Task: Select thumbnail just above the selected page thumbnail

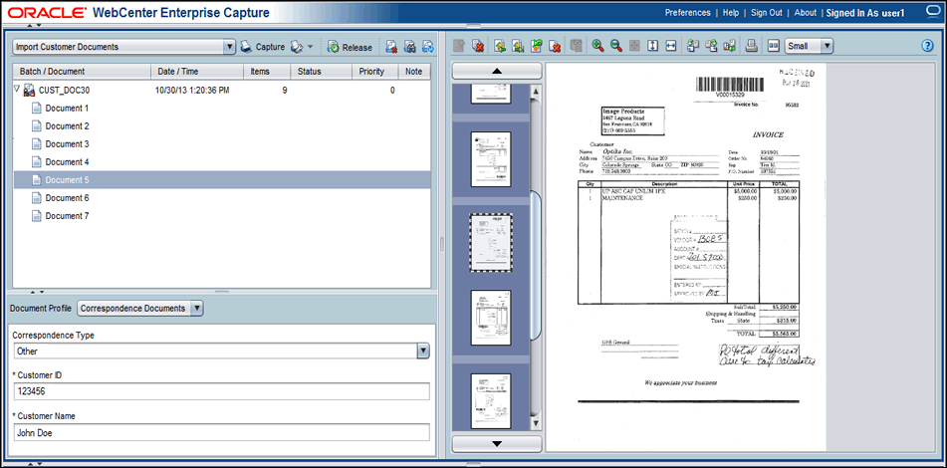Action: pyautogui.click(x=491, y=159)
